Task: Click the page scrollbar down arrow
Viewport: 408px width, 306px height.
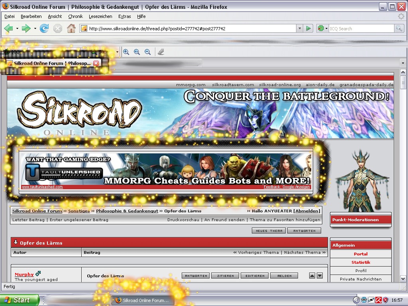Action: tap(403, 279)
